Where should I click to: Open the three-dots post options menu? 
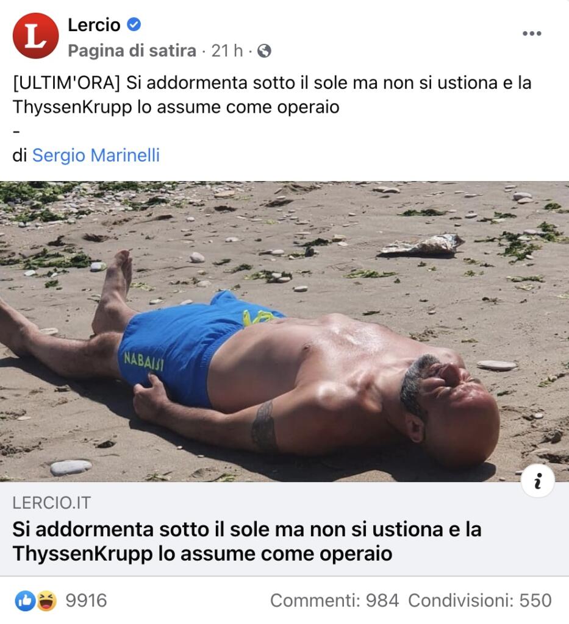pyautogui.click(x=532, y=34)
